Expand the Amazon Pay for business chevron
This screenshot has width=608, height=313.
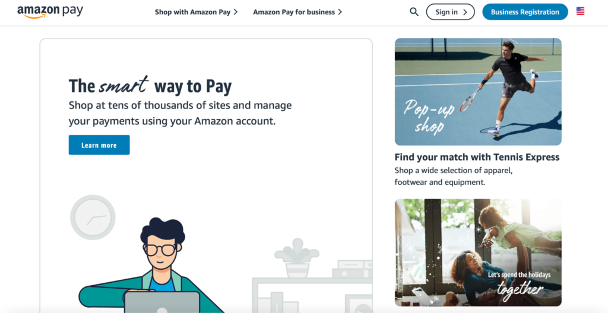(x=340, y=12)
